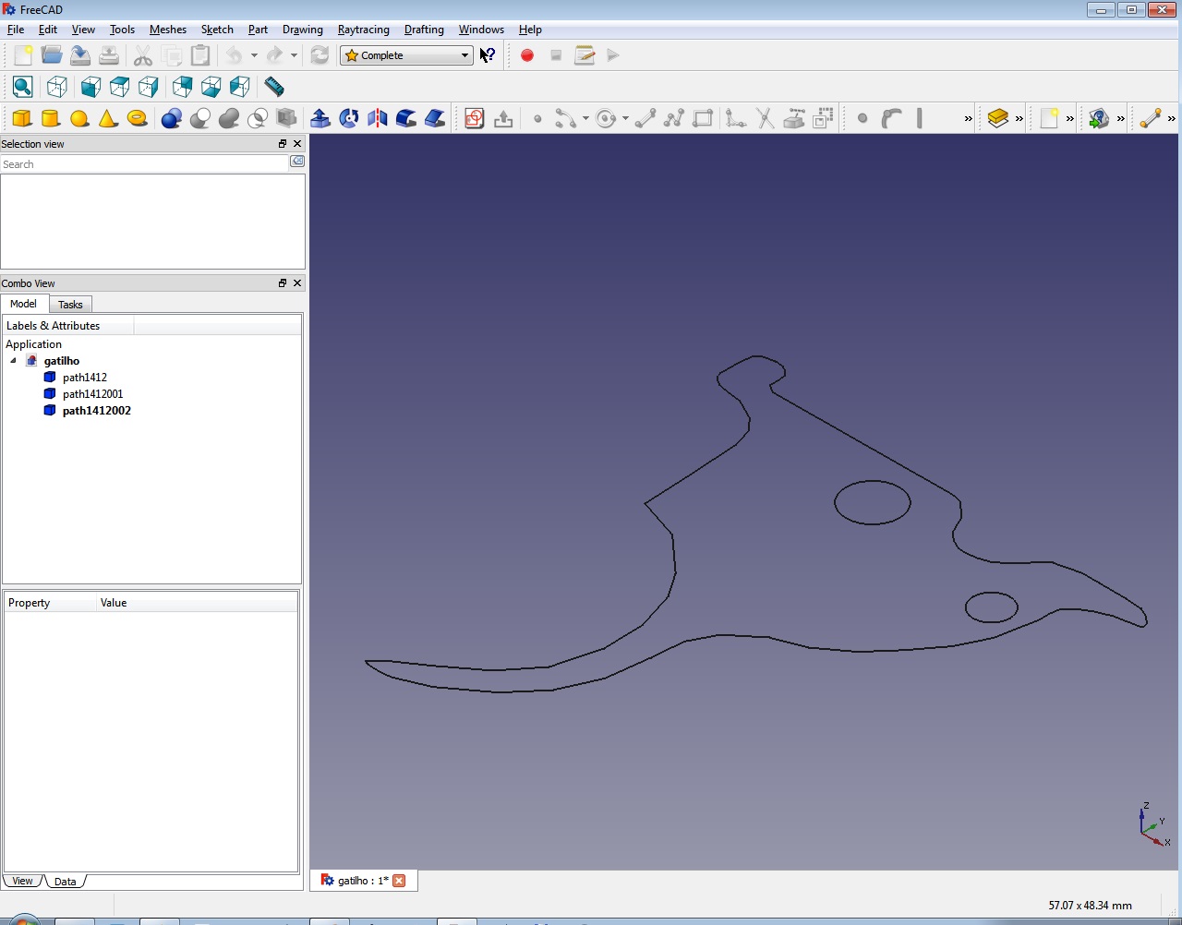Select the sketcher line tool
The image size is (1182, 925).
tap(645, 118)
